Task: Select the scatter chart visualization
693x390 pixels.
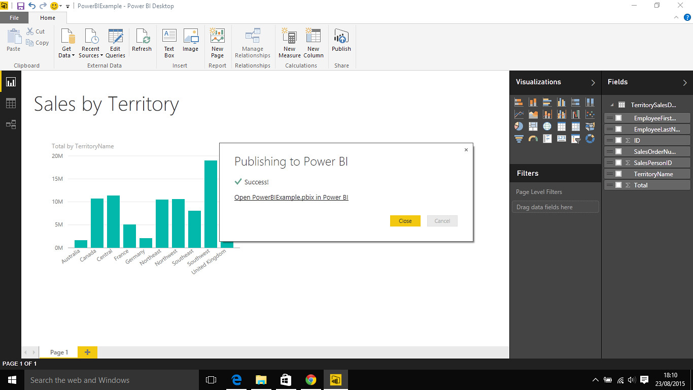Action: [x=590, y=114]
